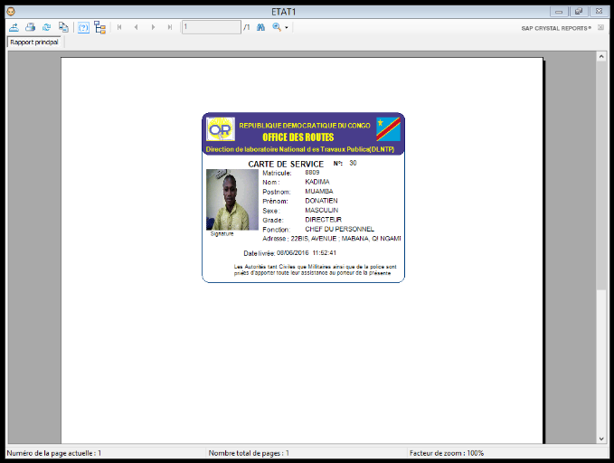Open the zoom dropdown arrow
Screen dimensions: 614x463
click(287, 28)
